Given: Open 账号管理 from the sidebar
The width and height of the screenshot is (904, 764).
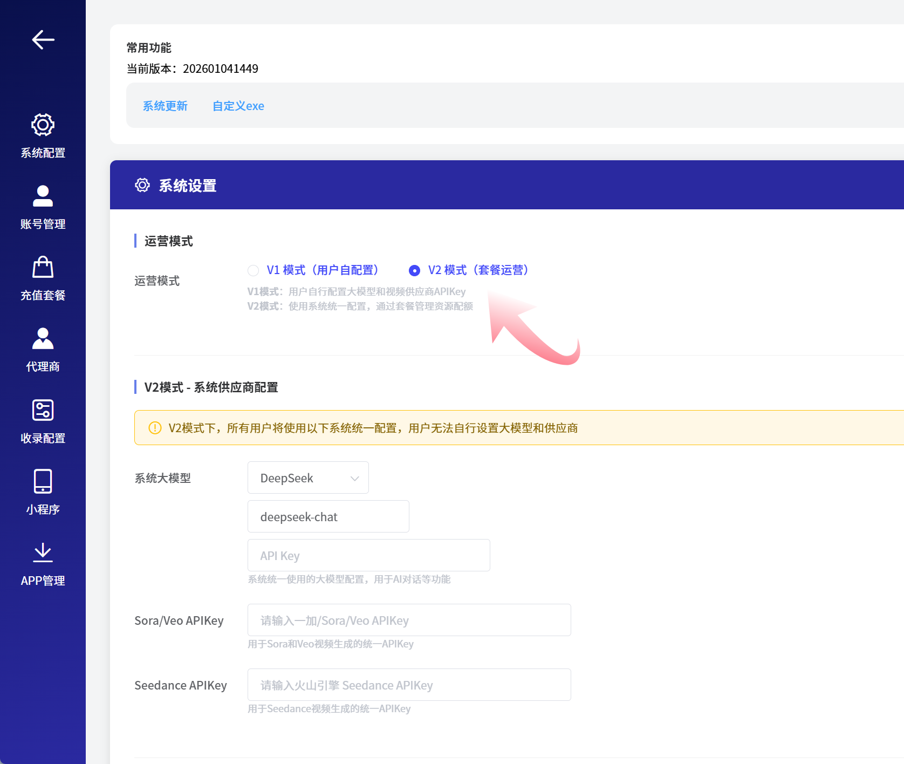Looking at the screenshot, I should (43, 207).
